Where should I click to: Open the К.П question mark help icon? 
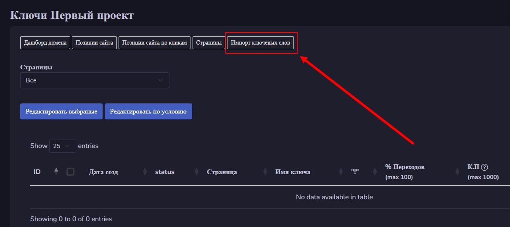coord(485,167)
